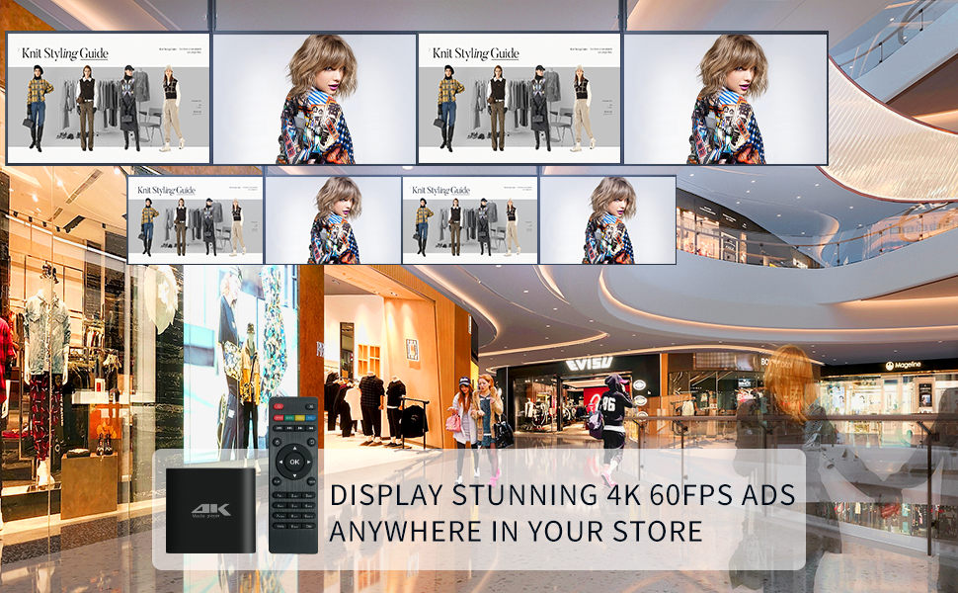
Task: Click the "DISPLAY STUNNING 4K 60FPS ADS" headline
Action: [562, 494]
